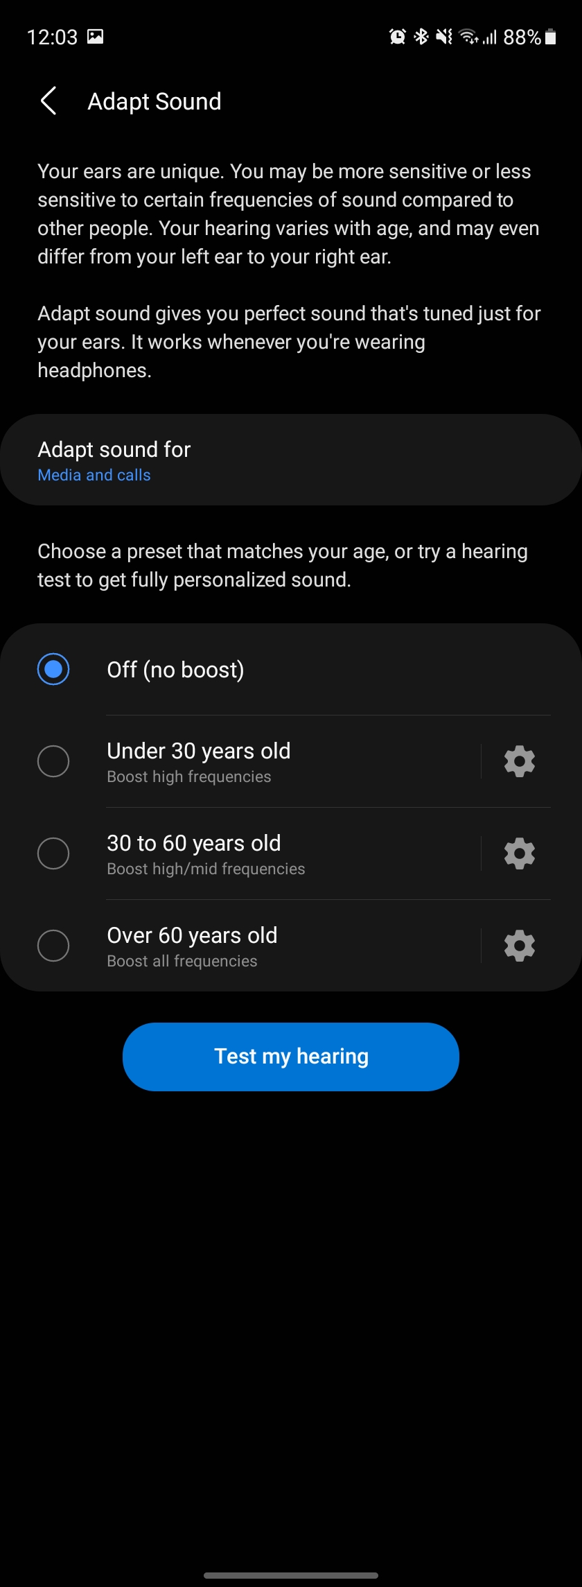582x1587 pixels.
Task: Tap the battery icon in status bar
Action: (551, 37)
